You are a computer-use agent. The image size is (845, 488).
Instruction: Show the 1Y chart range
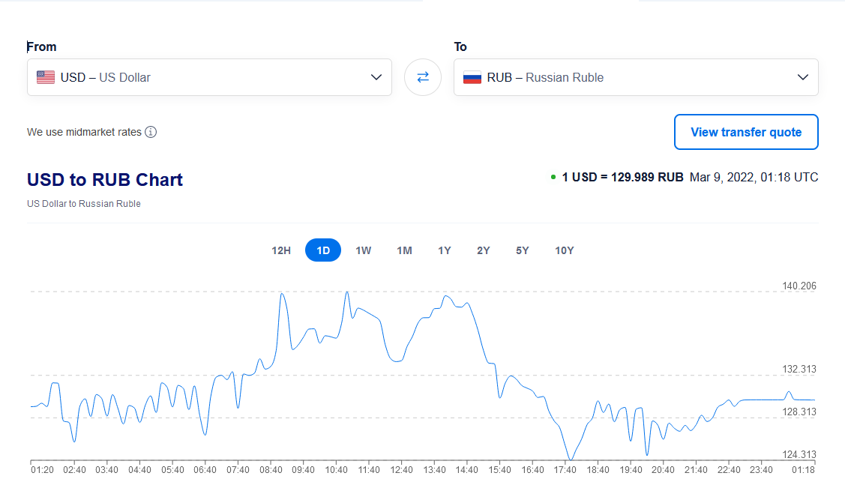pyautogui.click(x=445, y=250)
